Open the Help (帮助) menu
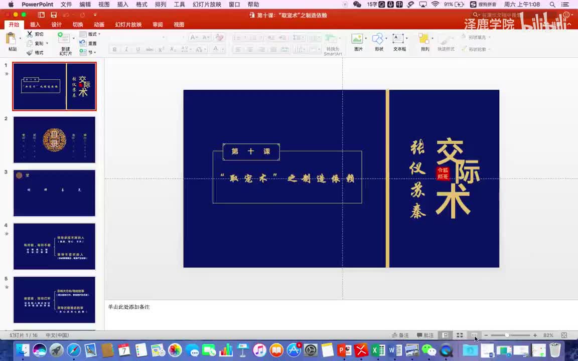The width and height of the screenshot is (578, 361). click(253, 5)
